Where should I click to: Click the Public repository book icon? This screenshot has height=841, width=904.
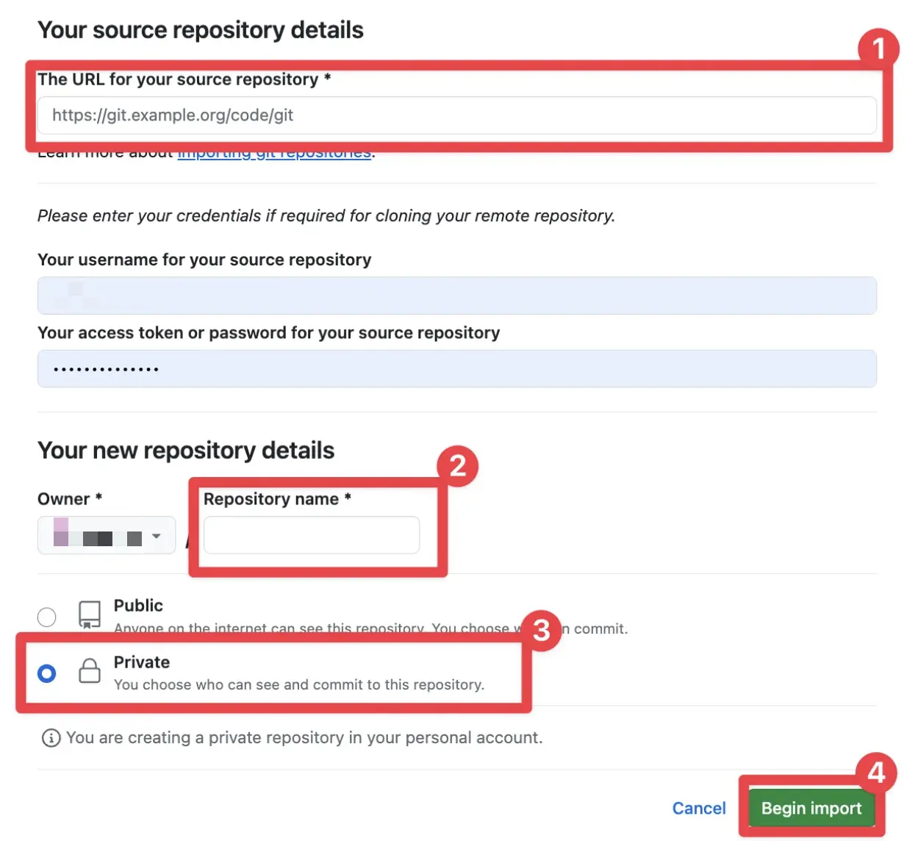90,615
